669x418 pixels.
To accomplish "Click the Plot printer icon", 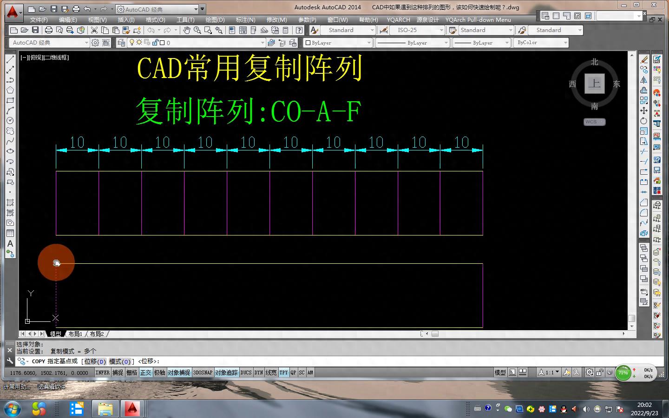I will (x=49, y=30).
